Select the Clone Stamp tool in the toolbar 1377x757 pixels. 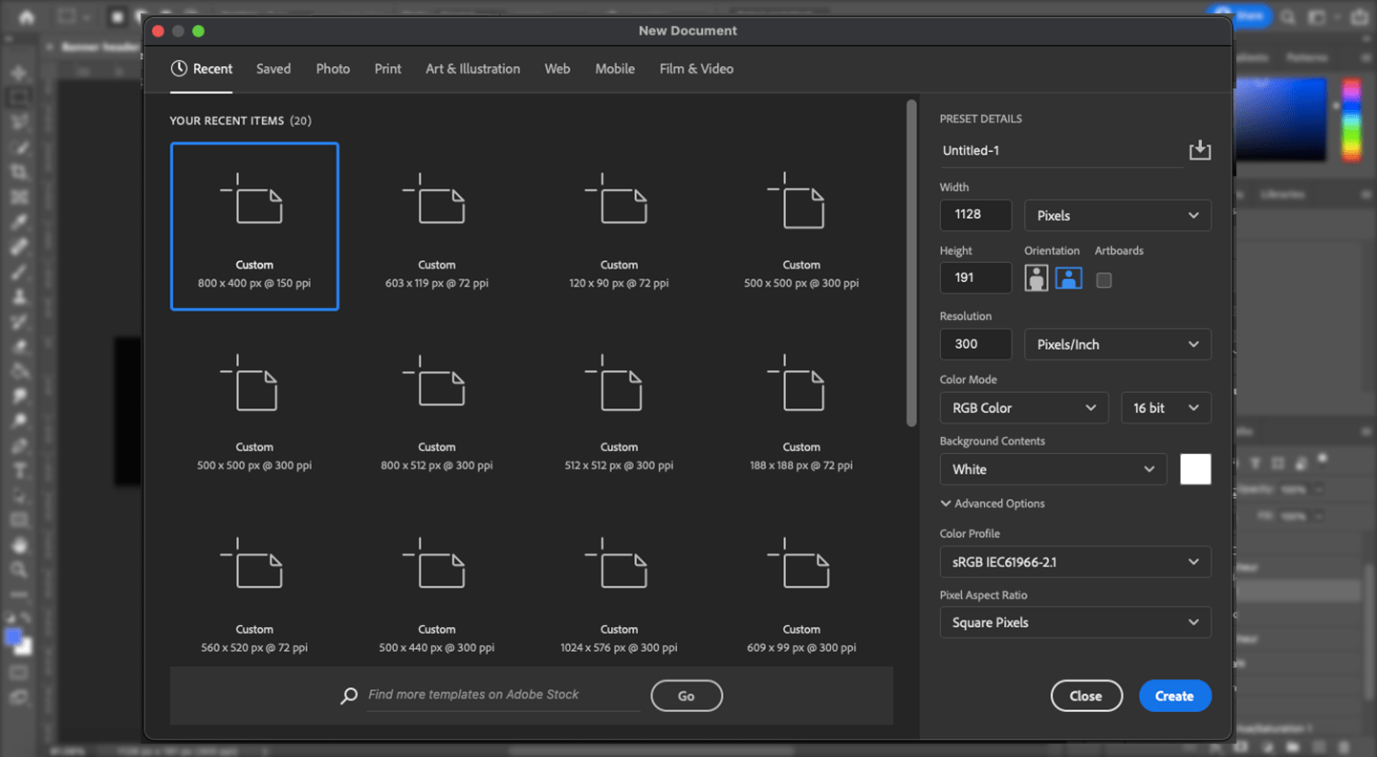(19, 296)
